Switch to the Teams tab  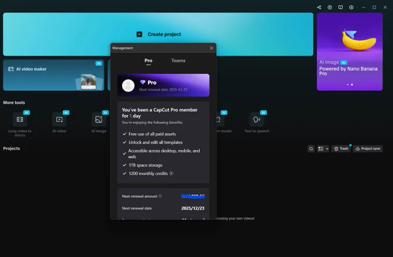[x=178, y=60]
